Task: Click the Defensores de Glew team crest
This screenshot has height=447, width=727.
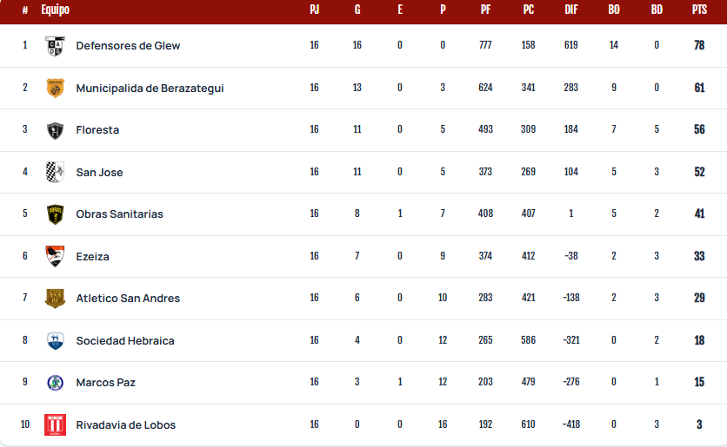Action: tap(55, 46)
